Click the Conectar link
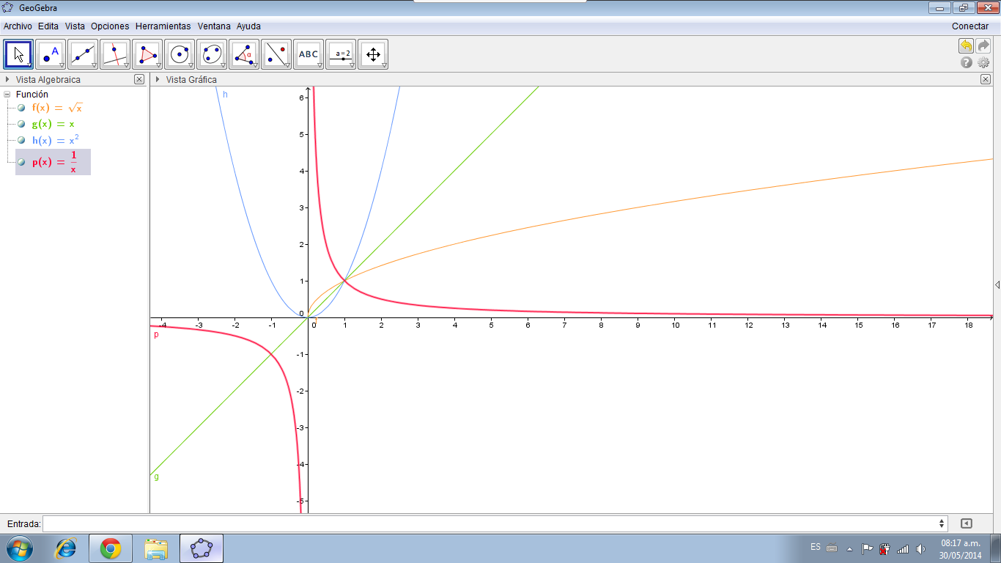 (x=970, y=26)
